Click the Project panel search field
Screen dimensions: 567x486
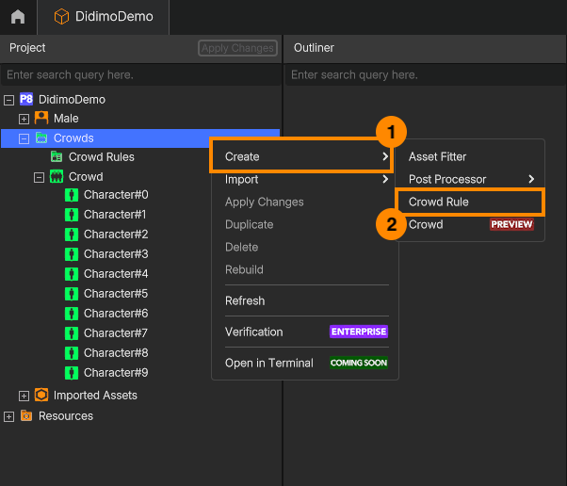pos(140,74)
